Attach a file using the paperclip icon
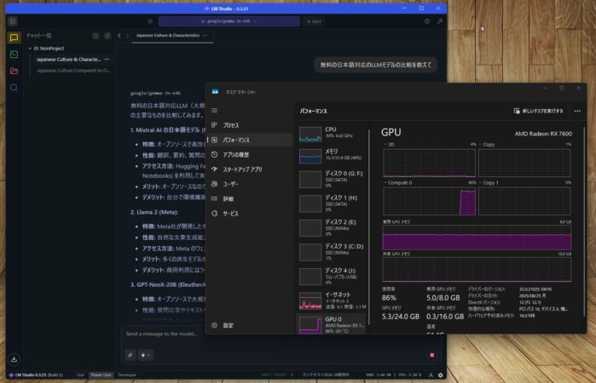Viewport: 596px width, 383px height. pyautogui.click(x=130, y=355)
